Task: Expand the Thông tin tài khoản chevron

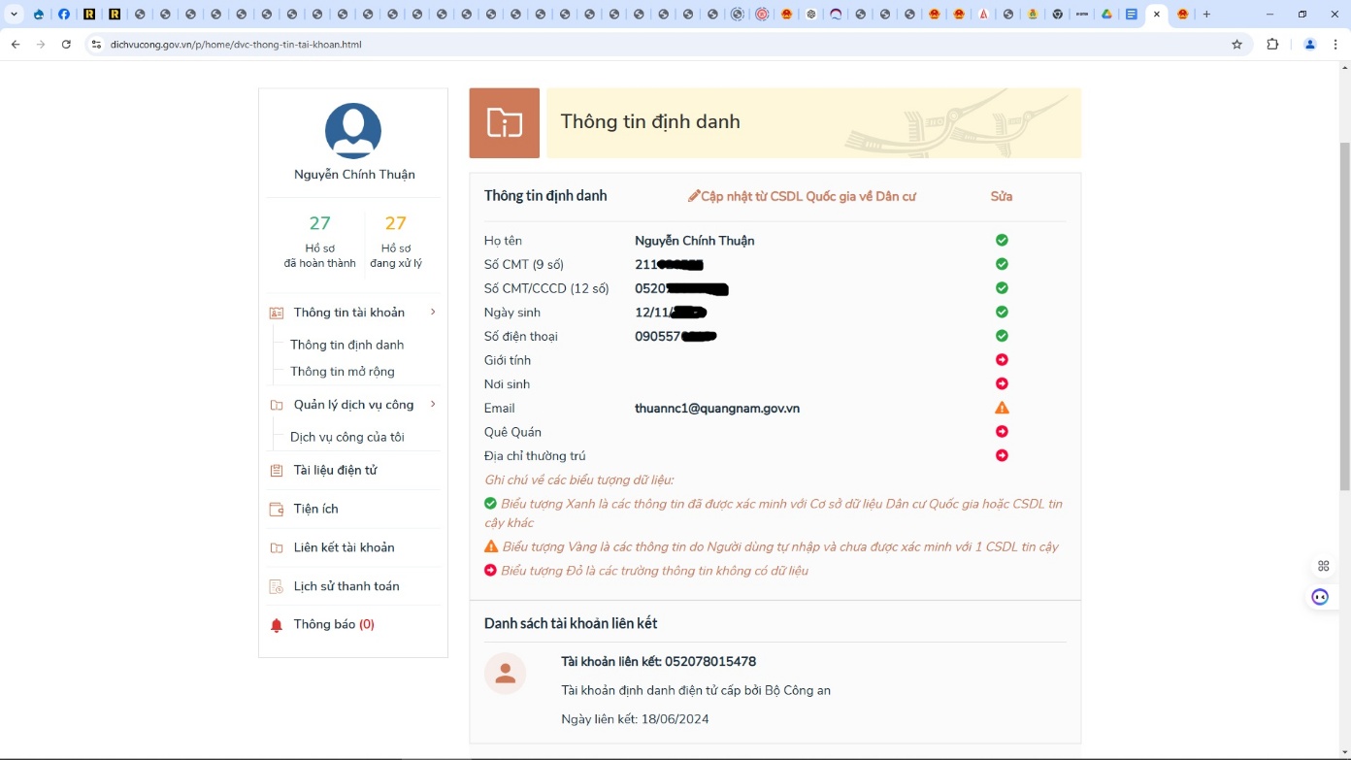Action: click(x=433, y=312)
